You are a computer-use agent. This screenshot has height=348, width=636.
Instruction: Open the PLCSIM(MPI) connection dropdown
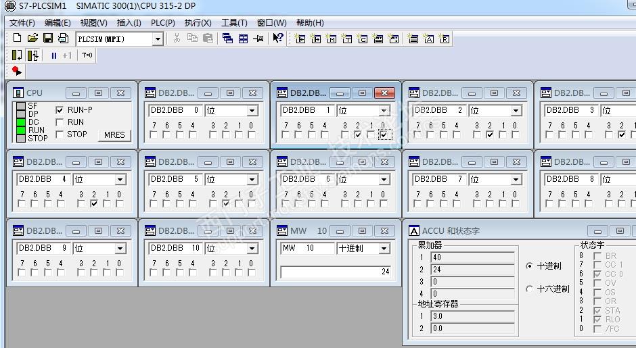click(158, 39)
